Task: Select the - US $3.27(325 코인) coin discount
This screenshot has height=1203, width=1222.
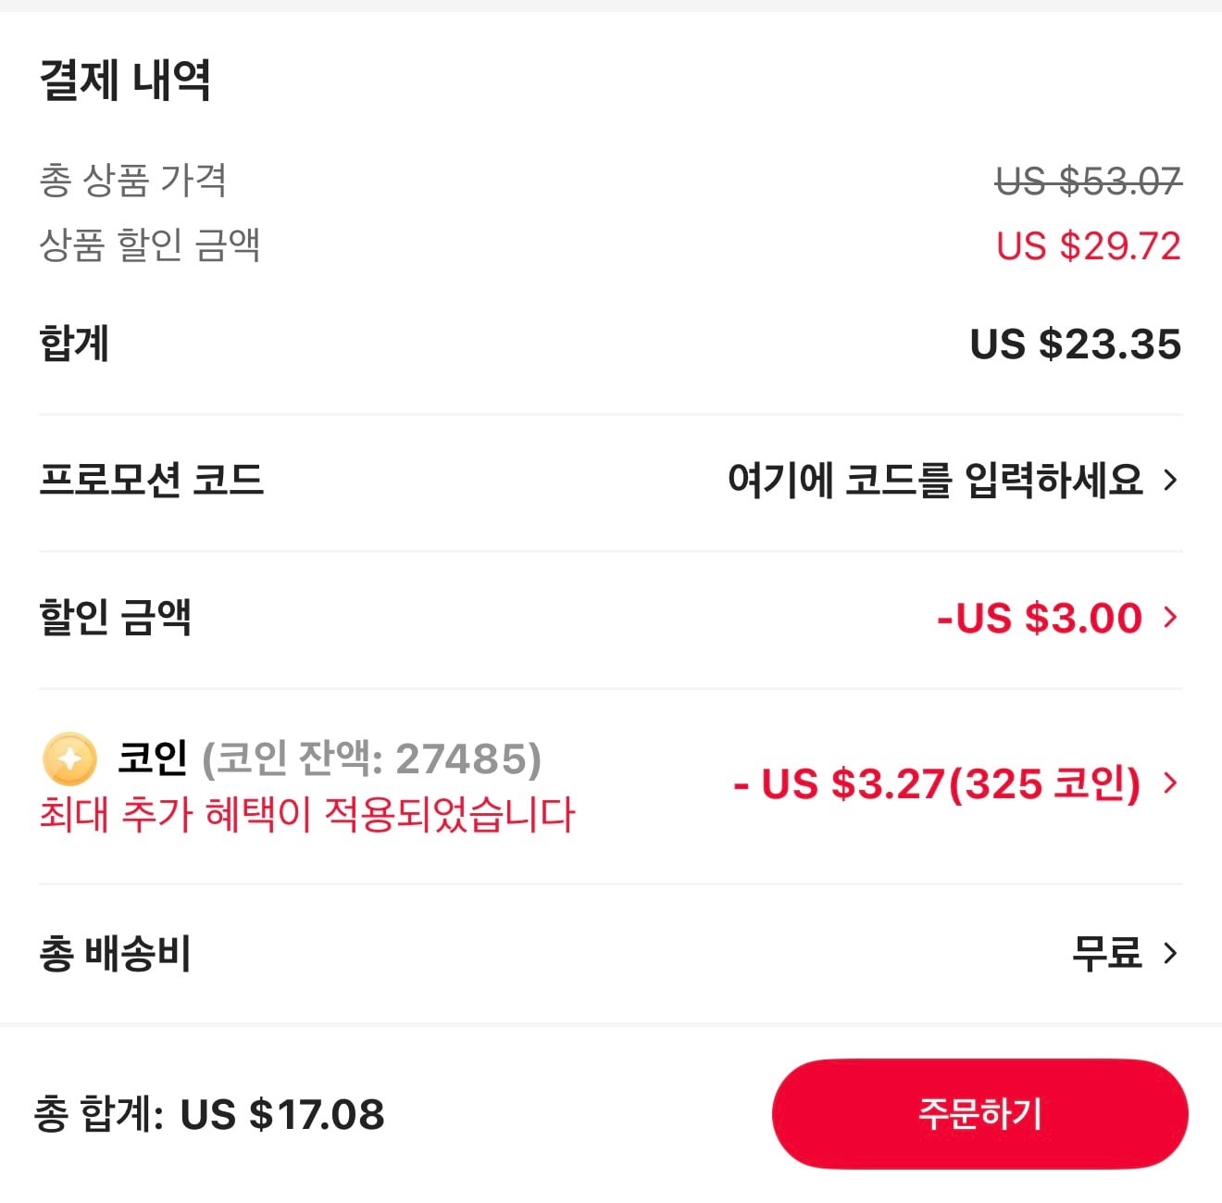Action: 937,785
